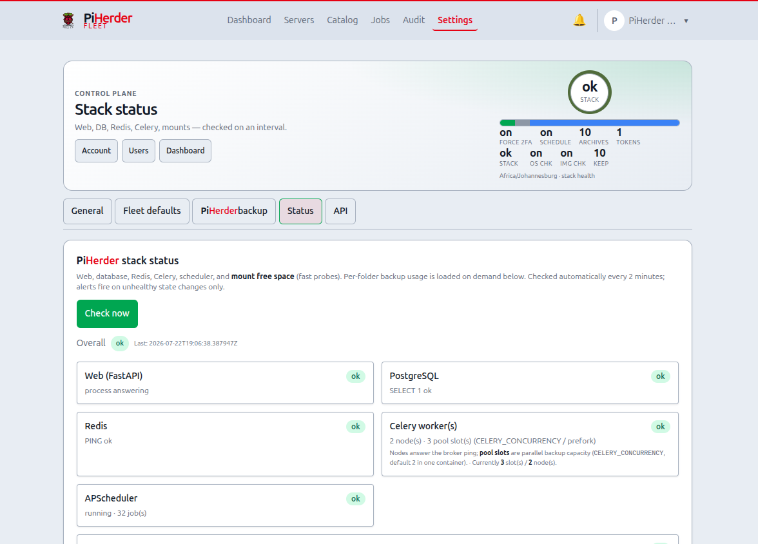Screen dimensions: 758x544
Task: Click the 'APScheduler' card title
Action: click(111, 498)
